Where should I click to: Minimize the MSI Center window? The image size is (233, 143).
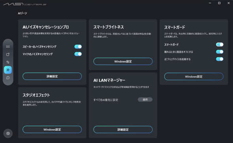click(x=210, y=3)
